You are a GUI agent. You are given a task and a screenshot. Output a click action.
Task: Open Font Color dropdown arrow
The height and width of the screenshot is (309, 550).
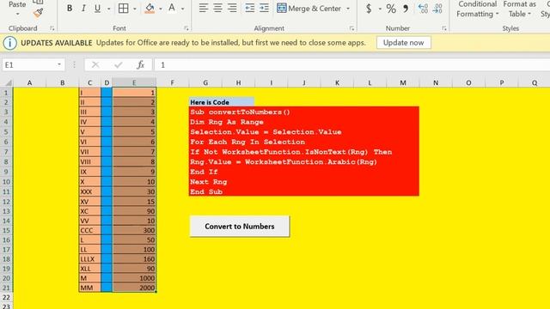pyautogui.click(x=183, y=9)
